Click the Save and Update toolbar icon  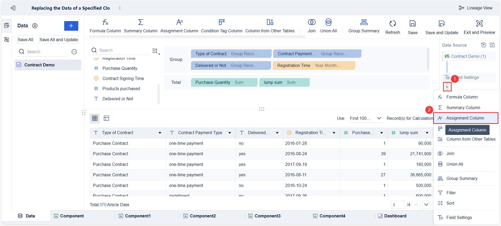442,23
